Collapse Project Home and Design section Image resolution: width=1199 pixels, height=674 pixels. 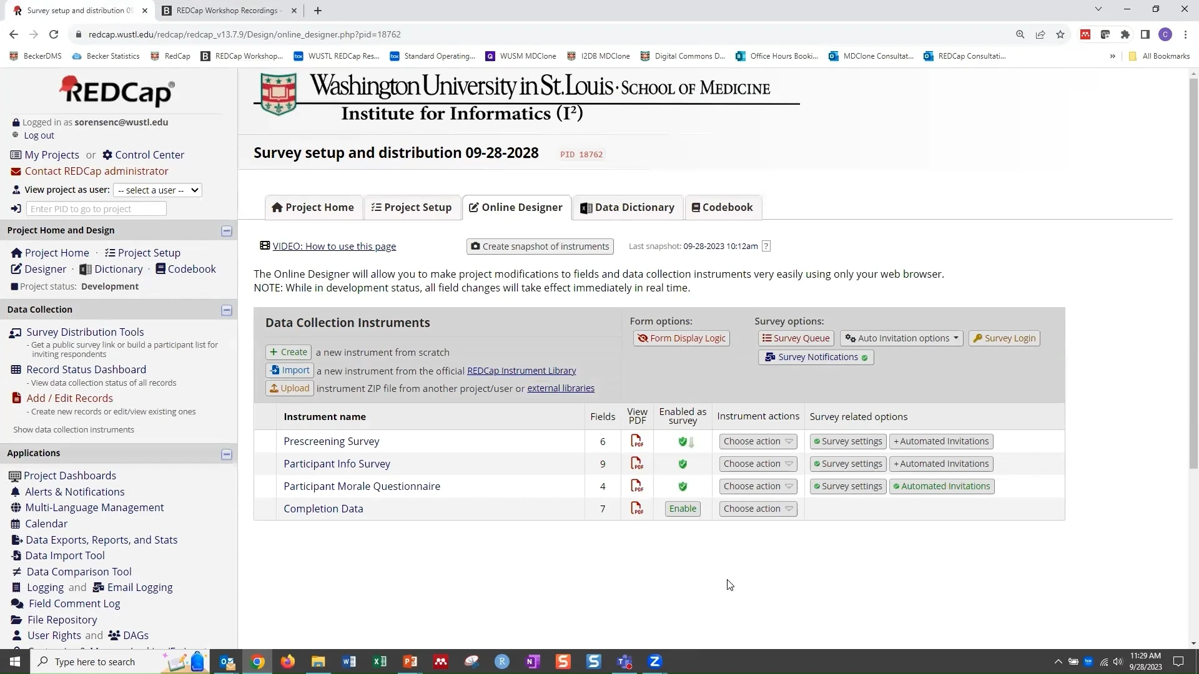(227, 231)
